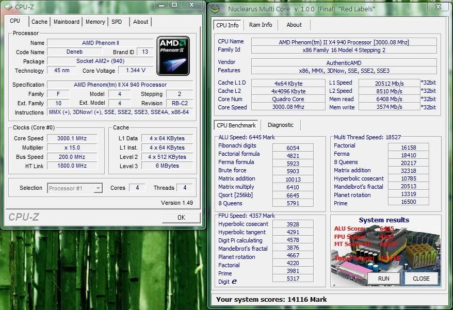Click 'Your system scores: 14116 Mark' status text
This screenshot has width=453, height=310.
pos(271,299)
